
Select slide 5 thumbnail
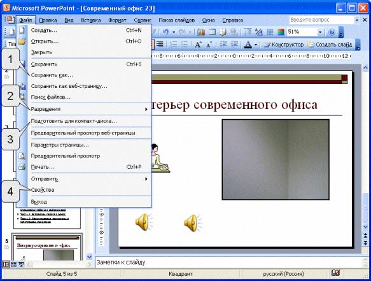(47, 248)
